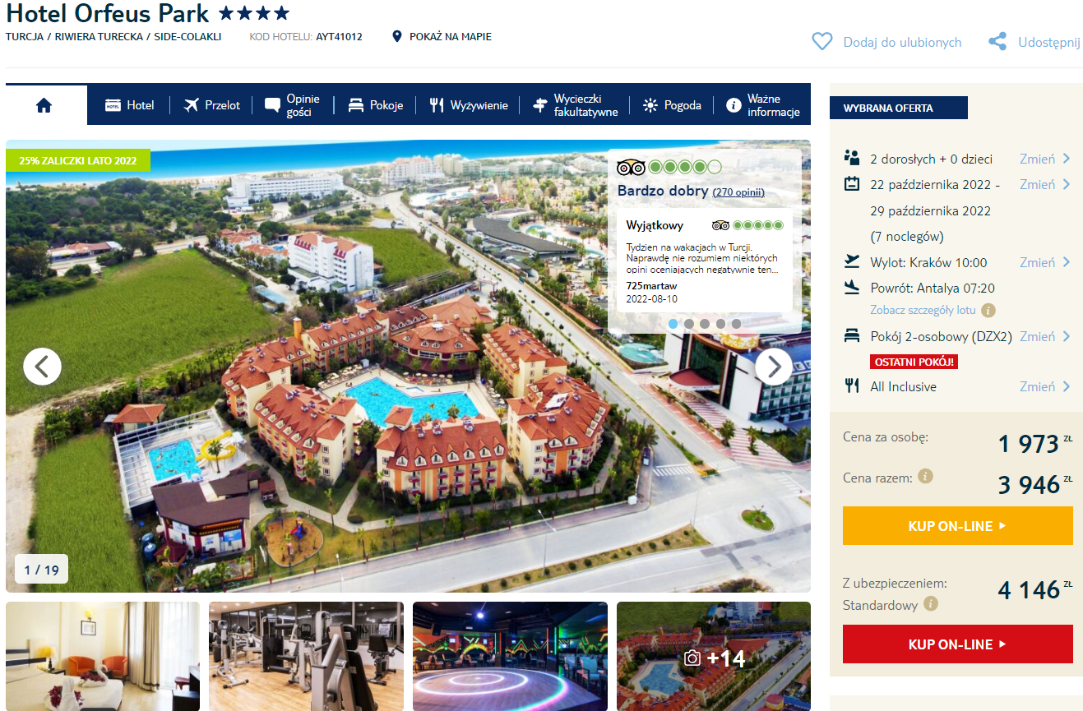Open the +14 more photos thumbnail
Screen dimensions: 1083x711
click(x=714, y=656)
